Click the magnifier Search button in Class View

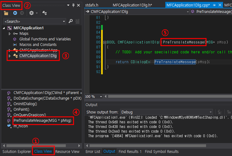70,21
